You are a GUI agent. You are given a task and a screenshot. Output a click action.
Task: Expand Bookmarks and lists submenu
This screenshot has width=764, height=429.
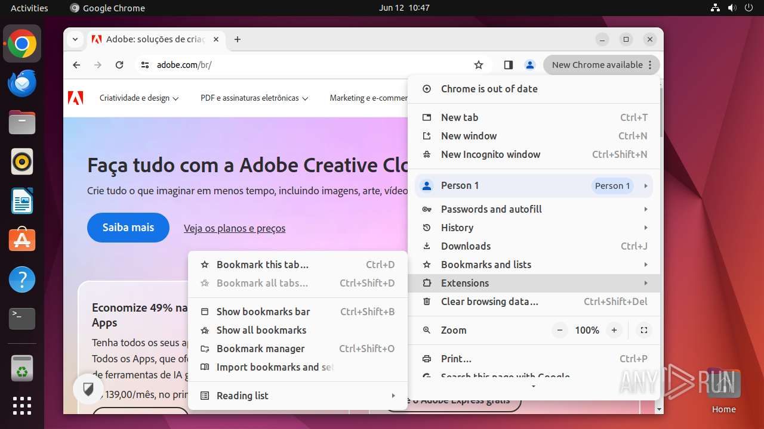coord(534,265)
